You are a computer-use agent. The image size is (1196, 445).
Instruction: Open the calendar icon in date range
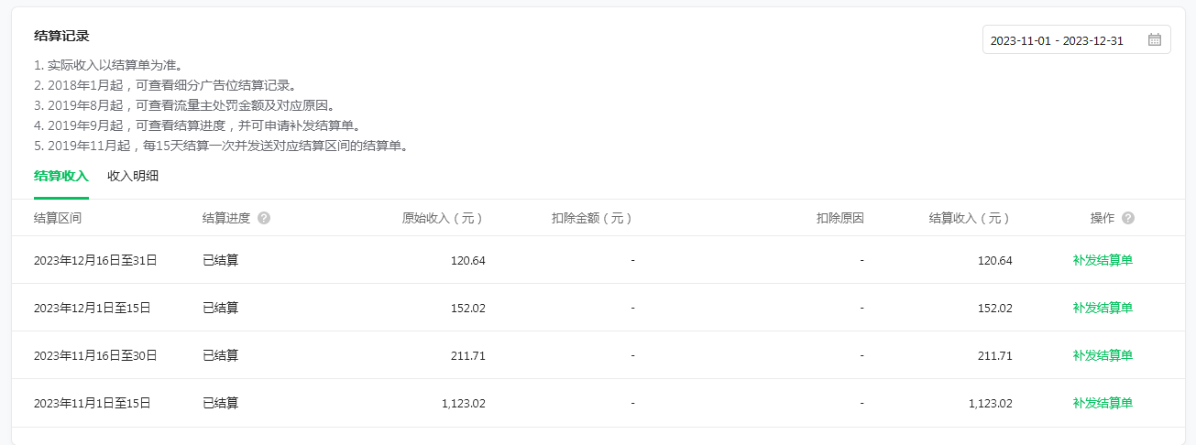1154,39
